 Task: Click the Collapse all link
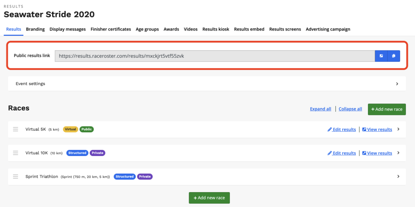[x=350, y=109]
